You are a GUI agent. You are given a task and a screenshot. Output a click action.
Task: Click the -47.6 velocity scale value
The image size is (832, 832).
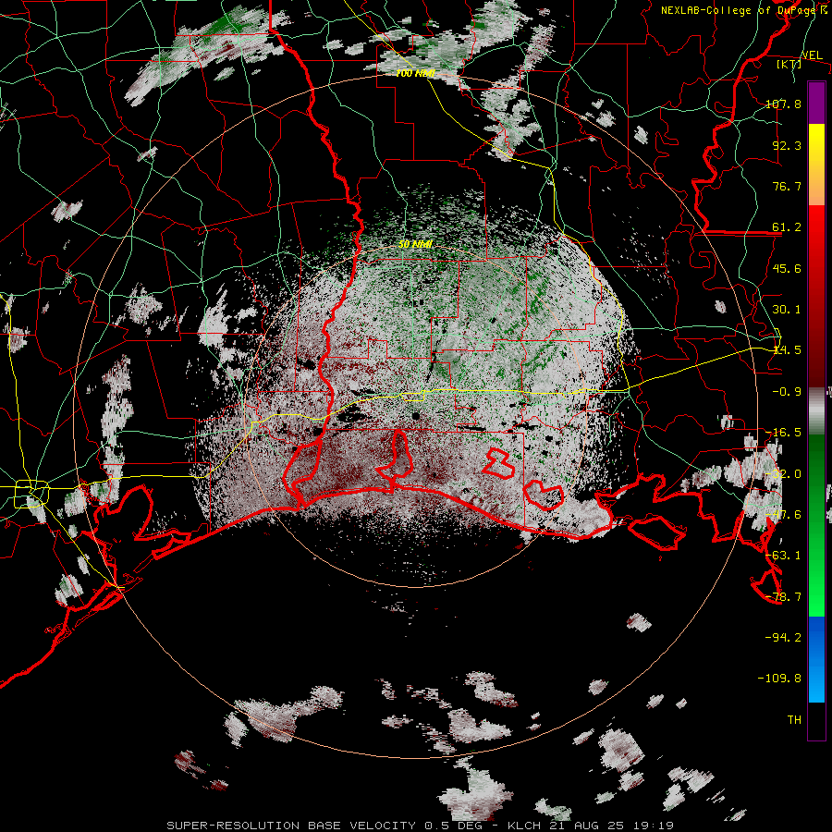pyautogui.click(x=783, y=515)
